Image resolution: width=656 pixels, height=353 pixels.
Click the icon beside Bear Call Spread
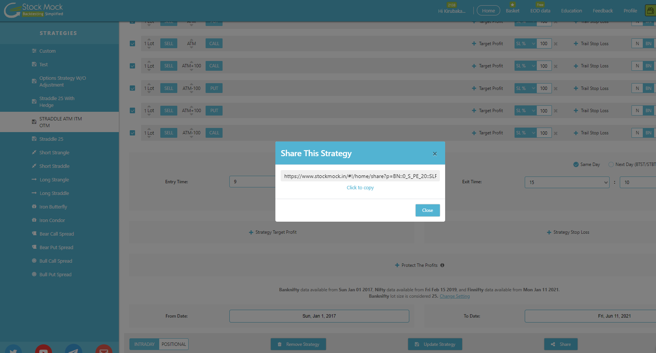(34, 234)
